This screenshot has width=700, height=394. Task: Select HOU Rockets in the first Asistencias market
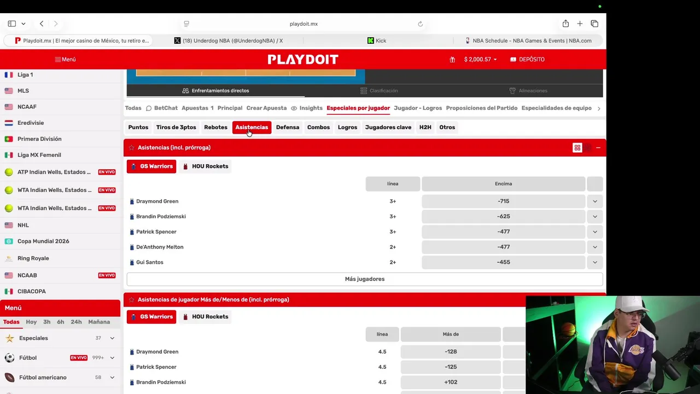click(206, 166)
